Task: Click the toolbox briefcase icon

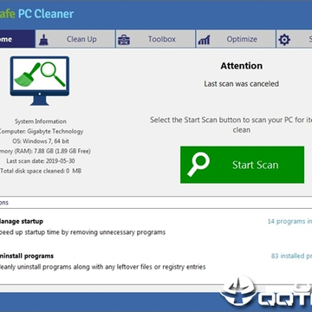Action: tap(124, 40)
